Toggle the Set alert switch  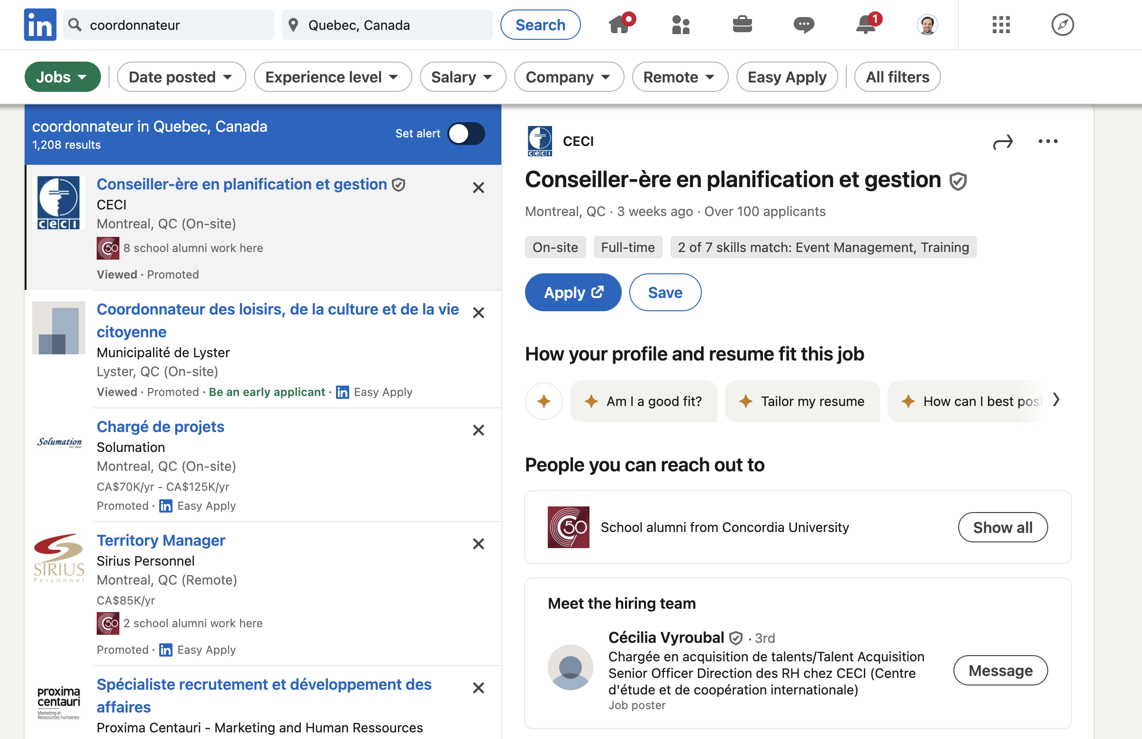coord(466,133)
